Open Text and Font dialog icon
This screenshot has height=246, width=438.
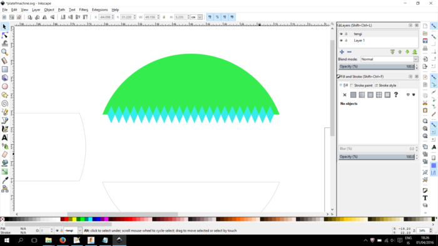[x=425, y=198]
